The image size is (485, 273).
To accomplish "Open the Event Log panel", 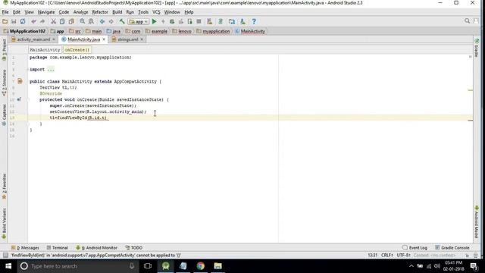I will [x=415, y=248].
